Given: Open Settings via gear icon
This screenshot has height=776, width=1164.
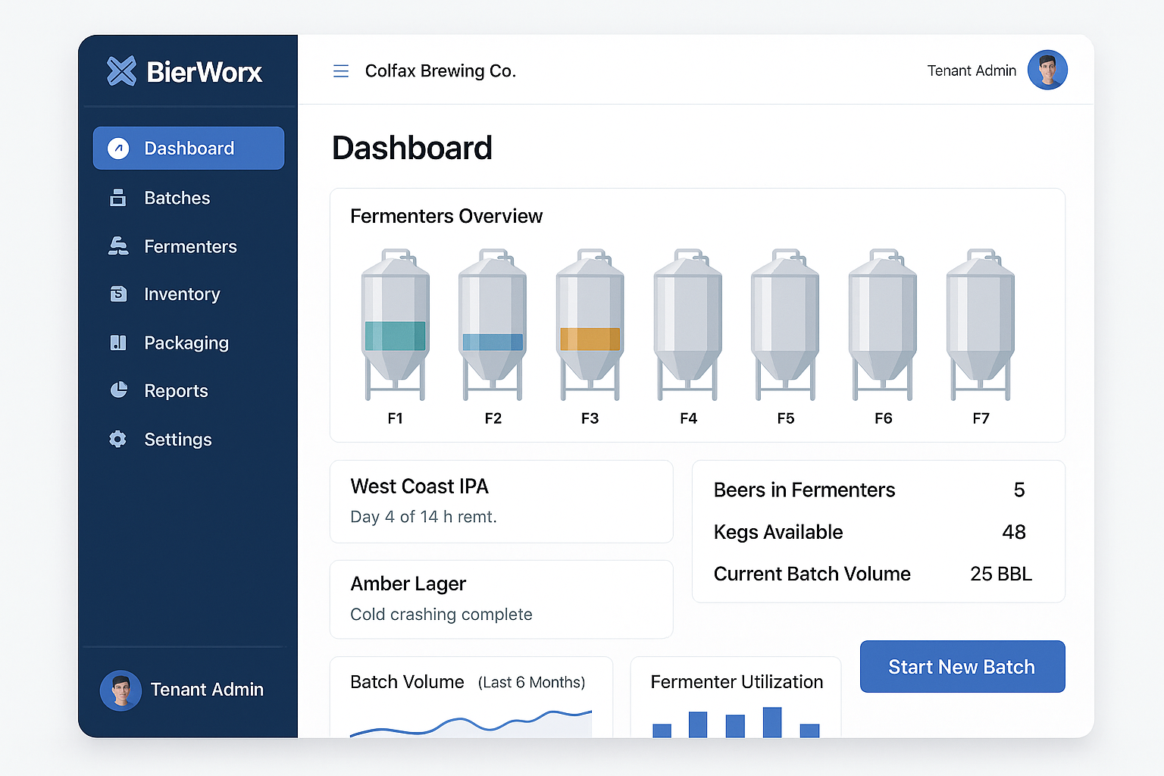Looking at the screenshot, I should tap(118, 439).
